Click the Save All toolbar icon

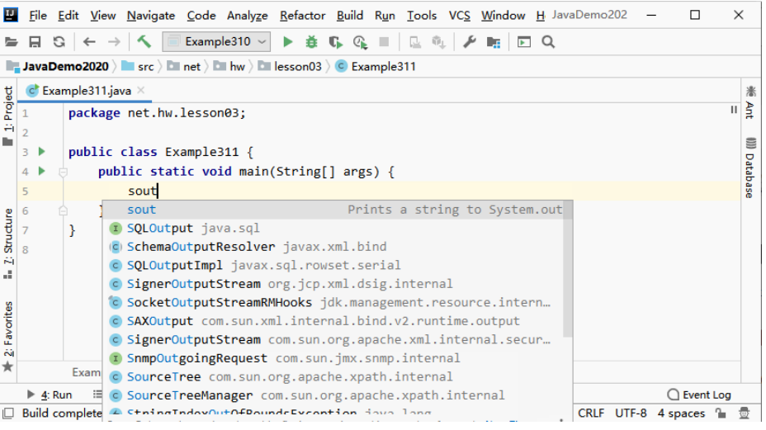pos(35,42)
